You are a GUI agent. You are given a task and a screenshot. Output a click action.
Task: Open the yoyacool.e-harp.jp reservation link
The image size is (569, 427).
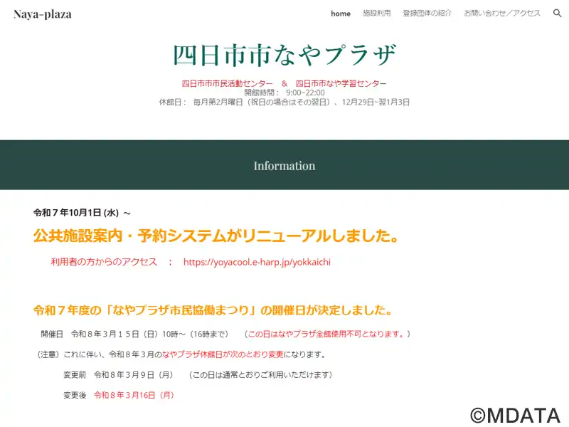257,262
